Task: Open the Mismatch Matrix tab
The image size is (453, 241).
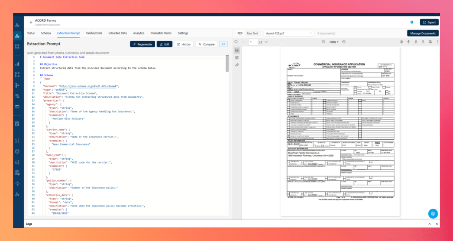Action: pyautogui.click(x=161, y=33)
